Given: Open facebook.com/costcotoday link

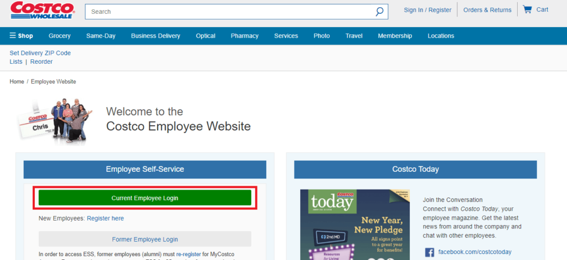Looking at the screenshot, I should point(475,252).
